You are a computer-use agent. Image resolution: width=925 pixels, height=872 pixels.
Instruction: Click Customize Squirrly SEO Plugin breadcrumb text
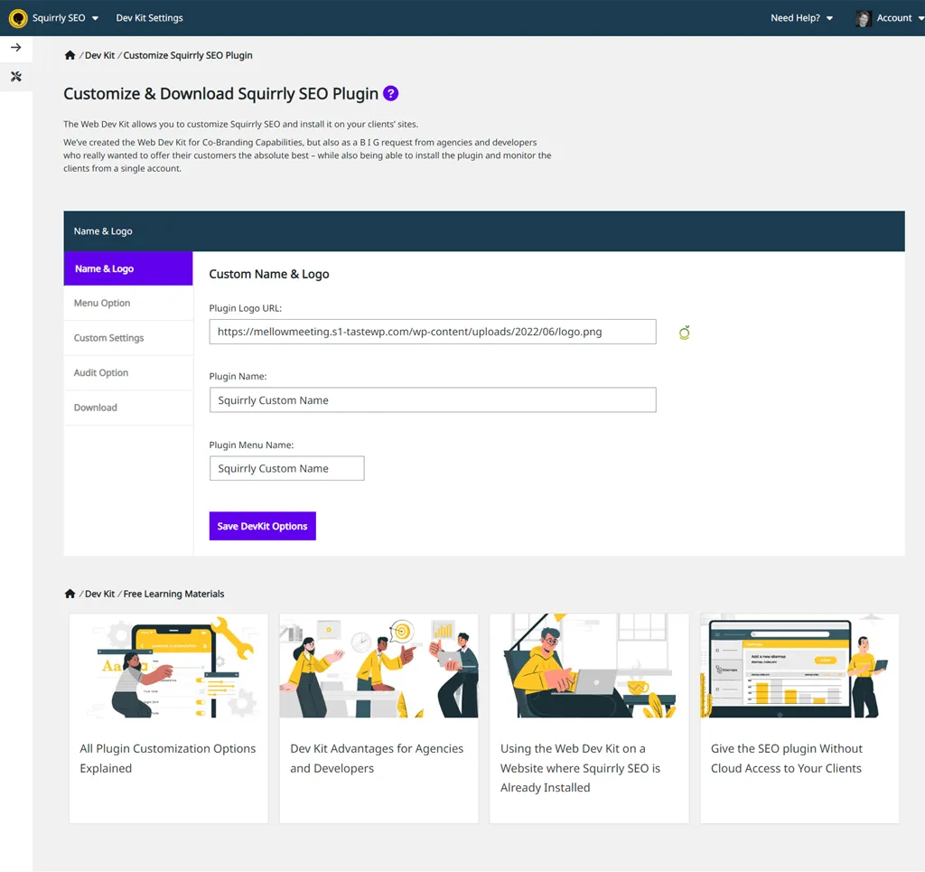click(x=188, y=55)
